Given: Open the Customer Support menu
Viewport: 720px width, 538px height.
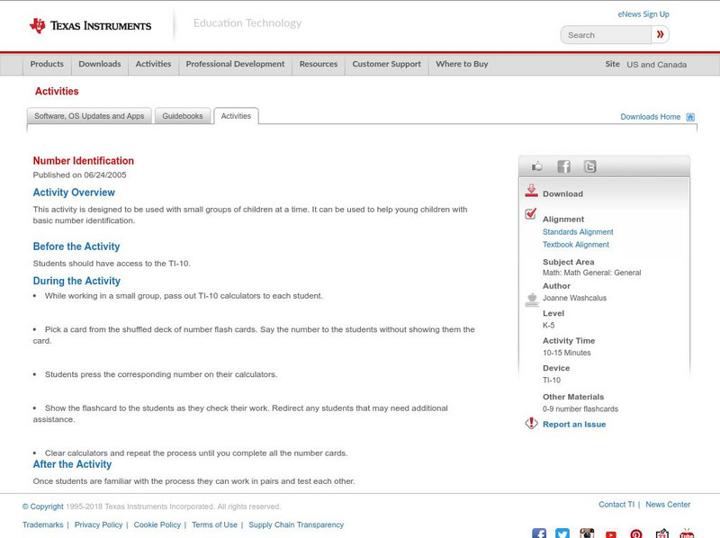Looking at the screenshot, I should point(387,64).
